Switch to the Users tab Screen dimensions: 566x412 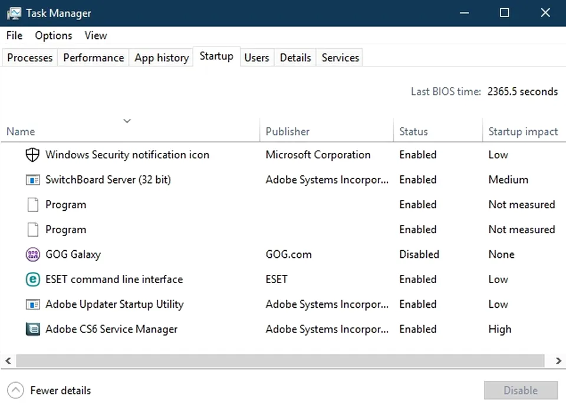[x=256, y=58]
